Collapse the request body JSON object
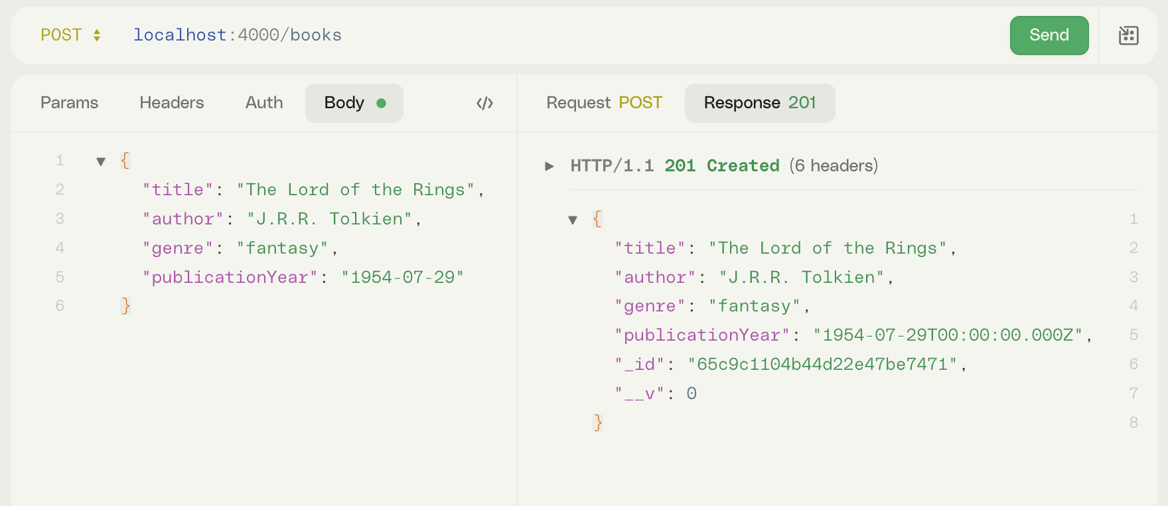Viewport: 1168px width, 506px height. coord(101,161)
